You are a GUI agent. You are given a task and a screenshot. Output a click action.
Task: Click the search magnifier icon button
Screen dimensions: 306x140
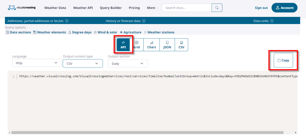pos(217,8)
